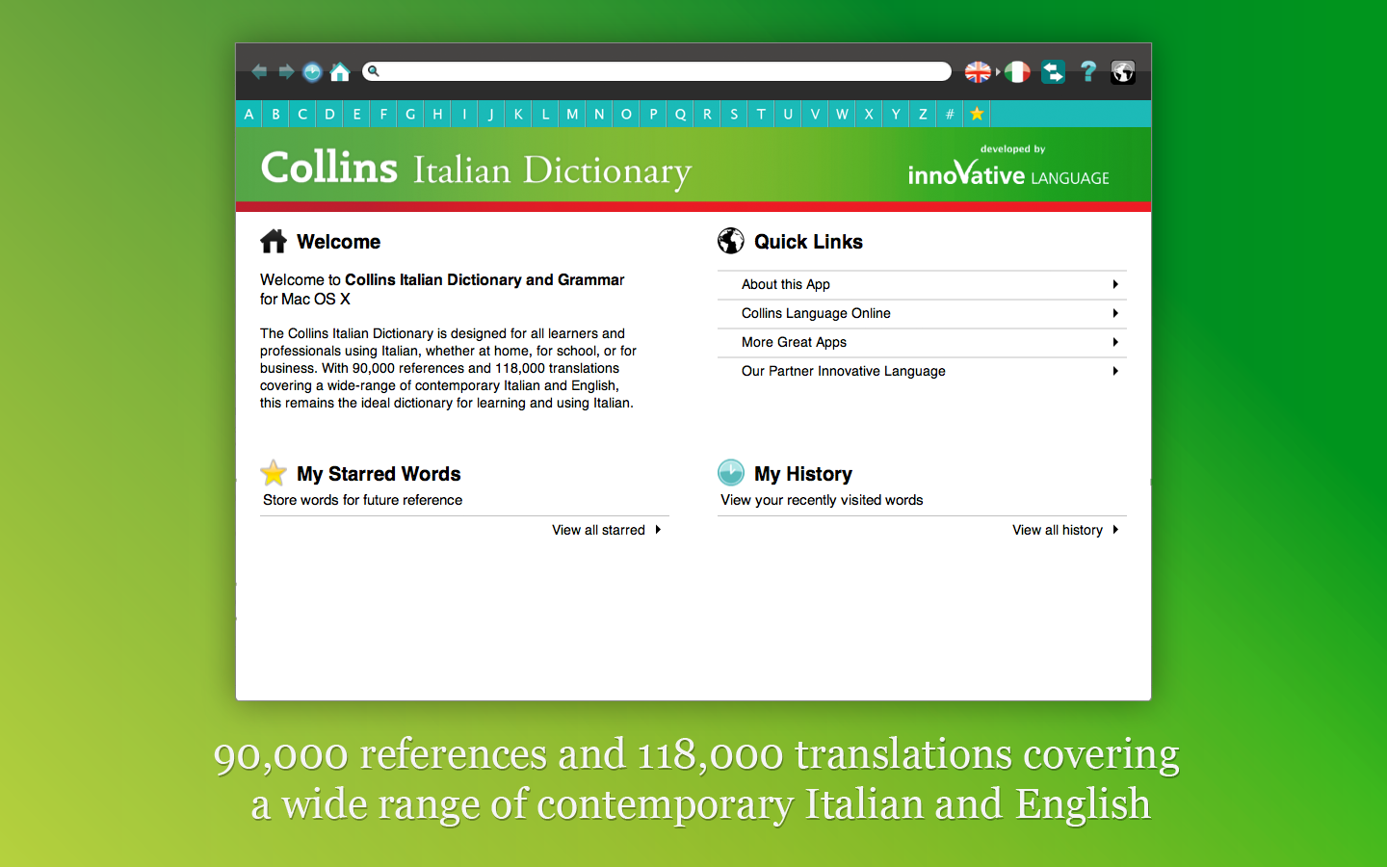Click the yellow star My Starred Words icon

[274, 473]
